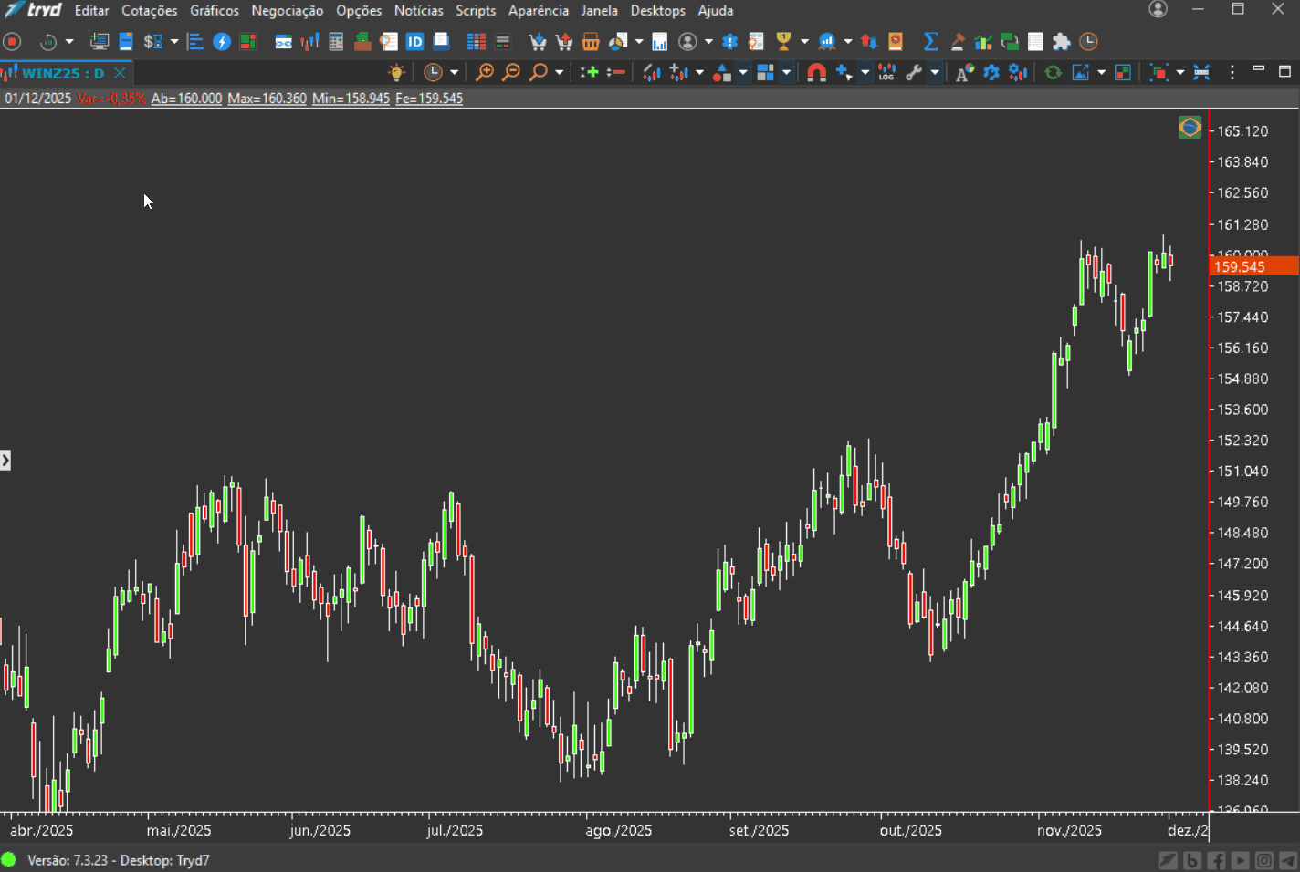Open the Editar menu
This screenshot has width=1300, height=872.
pos(91,11)
